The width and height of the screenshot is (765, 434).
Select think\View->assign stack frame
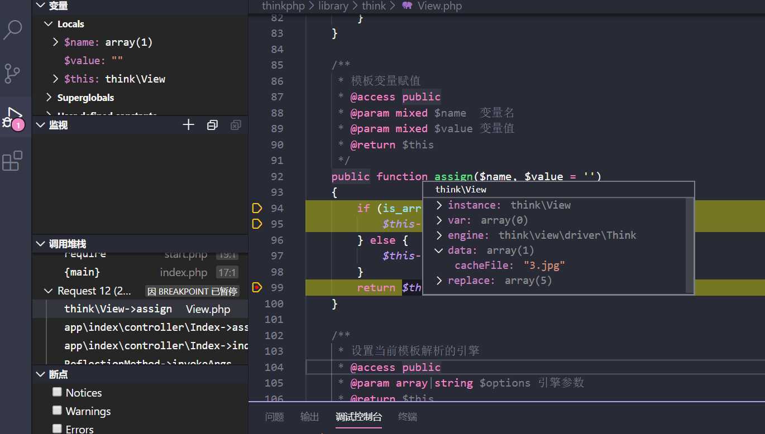click(x=140, y=309)
